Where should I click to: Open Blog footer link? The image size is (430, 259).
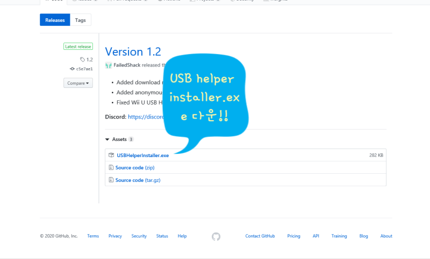(364, 236)
